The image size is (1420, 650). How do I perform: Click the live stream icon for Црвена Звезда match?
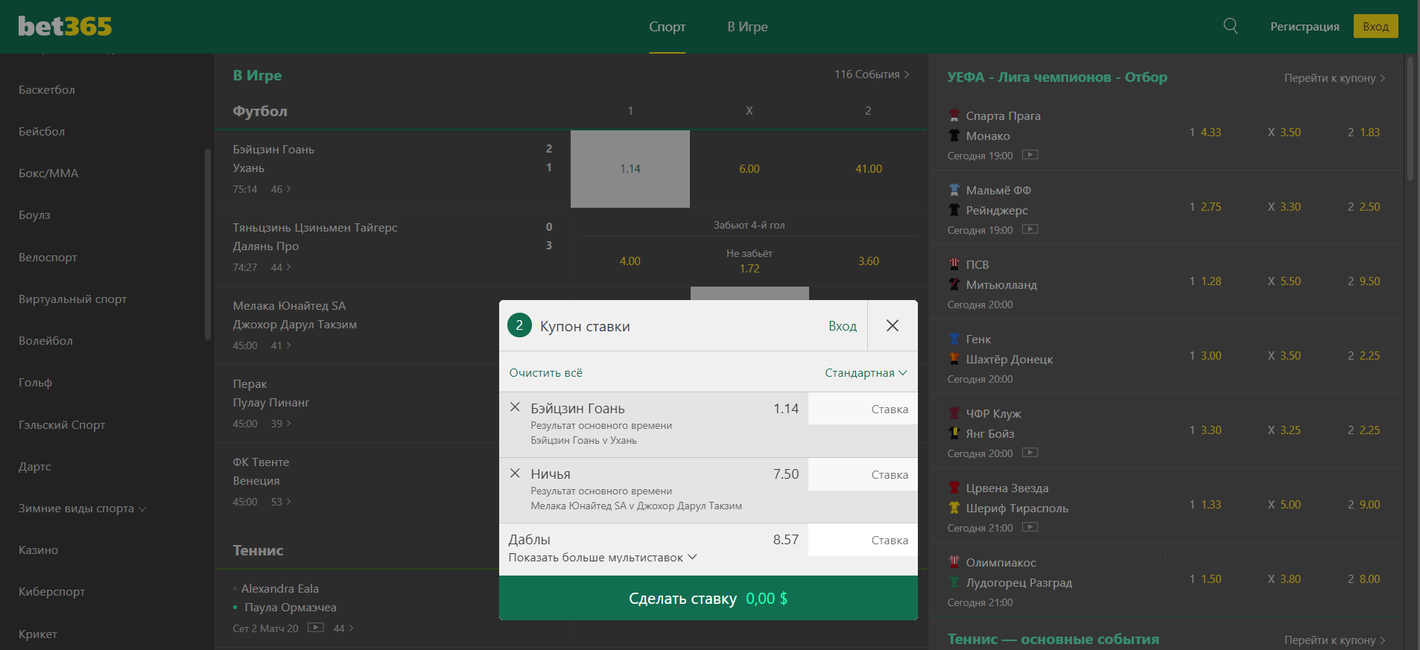pyautogui.click(x=1030, y=527)
